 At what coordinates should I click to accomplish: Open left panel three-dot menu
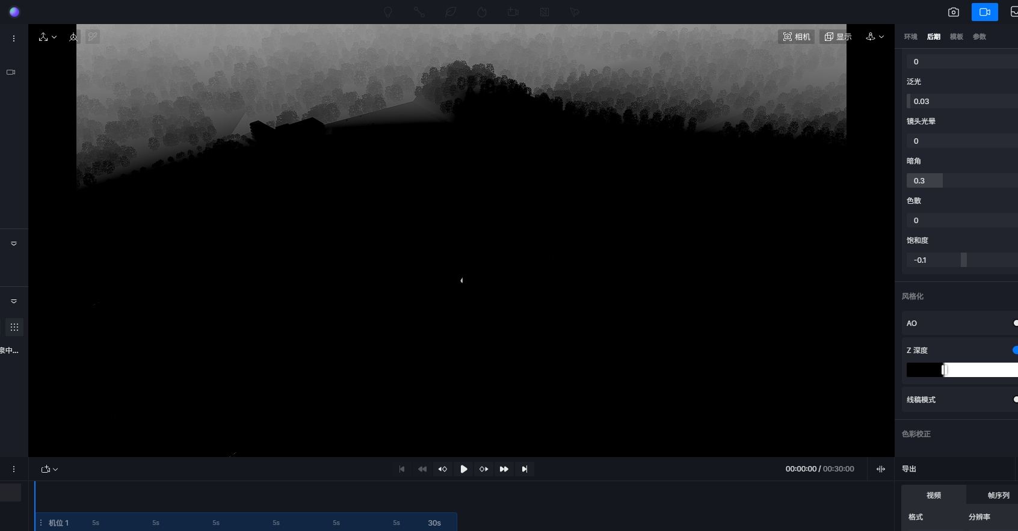click(14, 38)
